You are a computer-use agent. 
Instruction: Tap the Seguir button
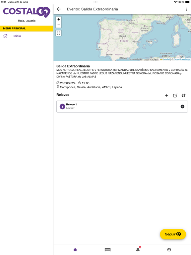pos(173,234)
